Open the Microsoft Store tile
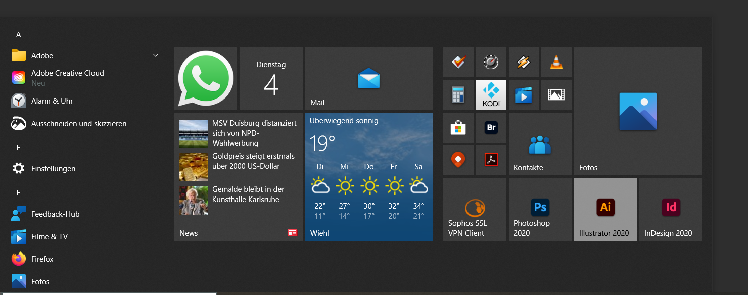 point(458,127)
